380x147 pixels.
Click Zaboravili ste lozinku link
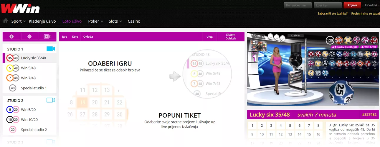tap(333, 14)
